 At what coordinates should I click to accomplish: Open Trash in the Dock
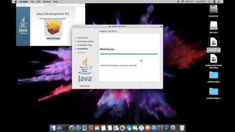point(182,128)
